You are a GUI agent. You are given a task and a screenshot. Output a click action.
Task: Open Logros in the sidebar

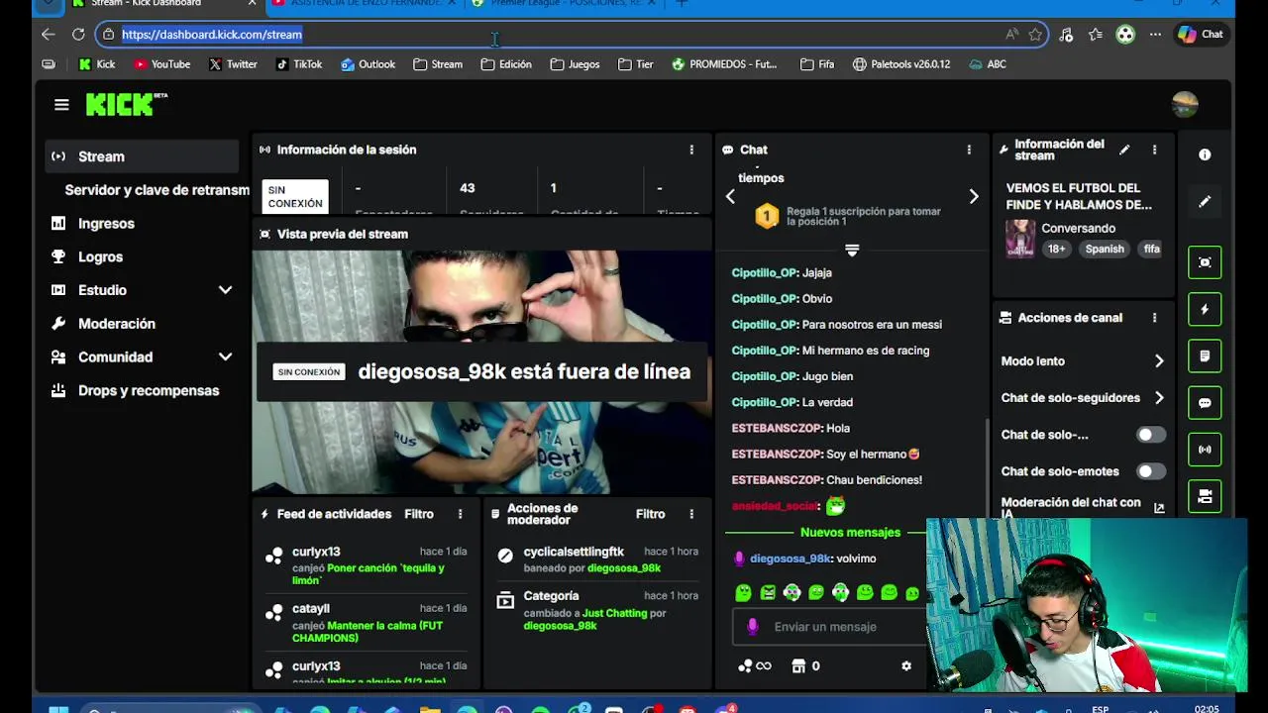(143, 256)
